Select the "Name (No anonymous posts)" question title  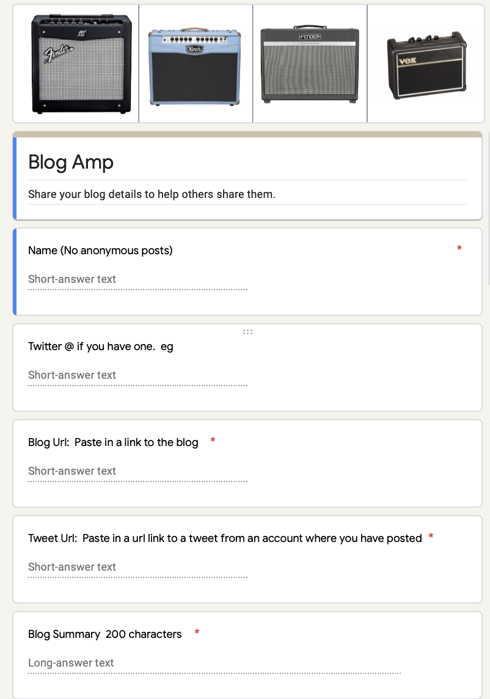click(x=100, y=250)
